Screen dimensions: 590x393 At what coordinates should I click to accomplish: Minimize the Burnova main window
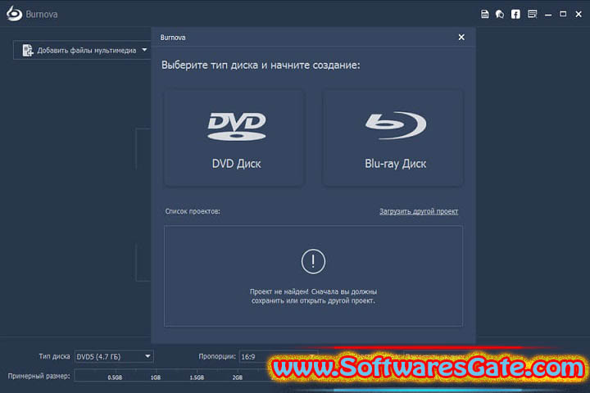pos(548,15)
